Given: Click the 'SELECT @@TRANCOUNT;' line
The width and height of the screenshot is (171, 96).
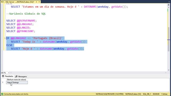Looking at the screenshot, I should pos(21,31).
